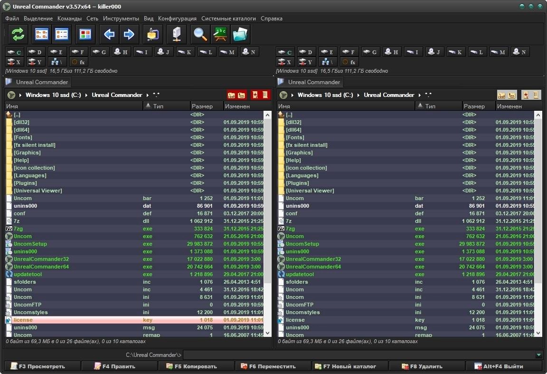Click F5 Копировать button

[x=196, y=366]
